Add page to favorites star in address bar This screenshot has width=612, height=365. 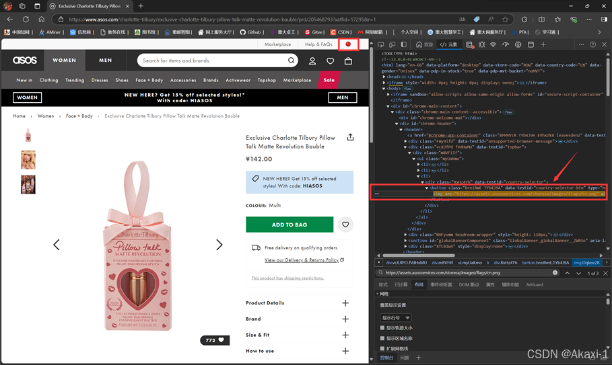point(506,19)
